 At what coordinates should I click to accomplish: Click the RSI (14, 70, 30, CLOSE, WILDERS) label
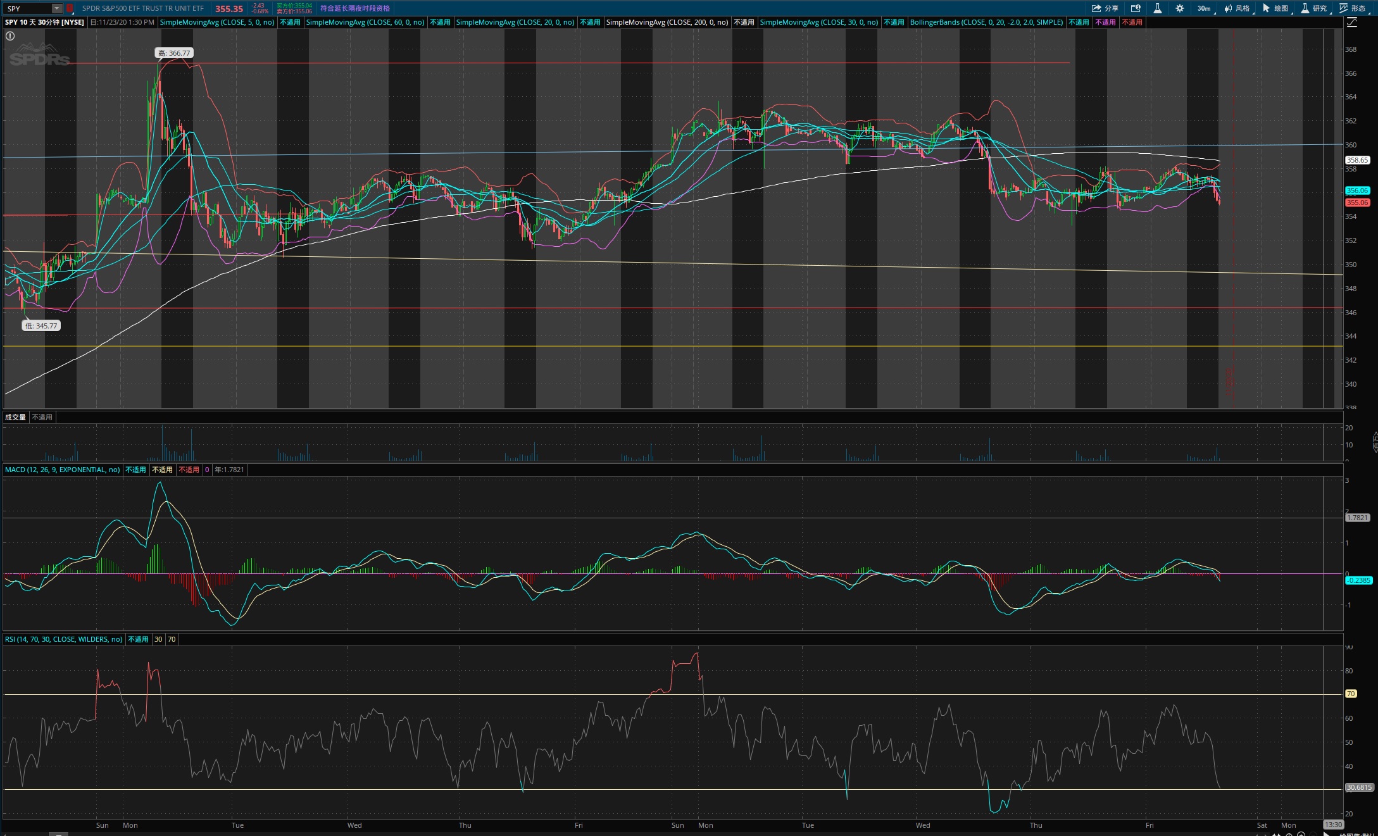(63, 639)
